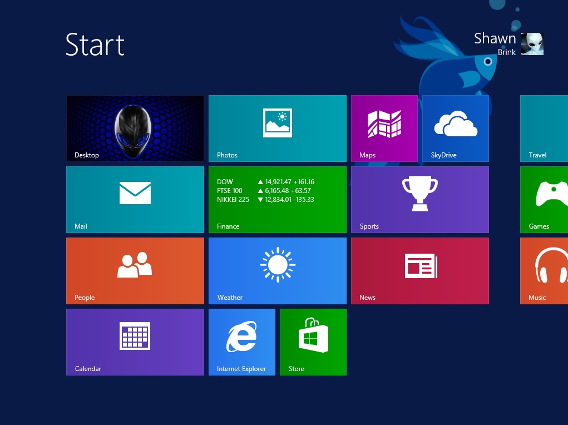Image resolution: width=568 pixels, height=425 pixels.
Task: Launch the Sports tile
Action: pos(419,199)
